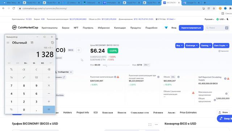Image resolution: width=232 pixels, height=131 pixels.
Task: Open the chart three-dots options
Action: (156, 124)
